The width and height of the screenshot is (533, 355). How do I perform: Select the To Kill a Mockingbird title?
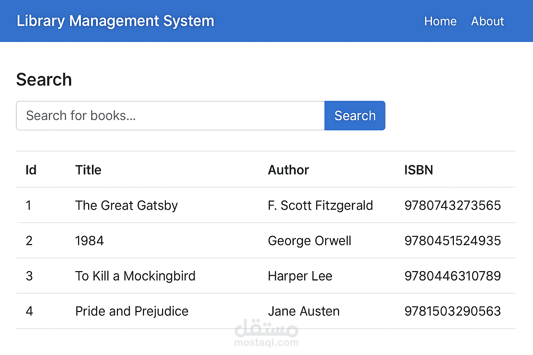135,276
